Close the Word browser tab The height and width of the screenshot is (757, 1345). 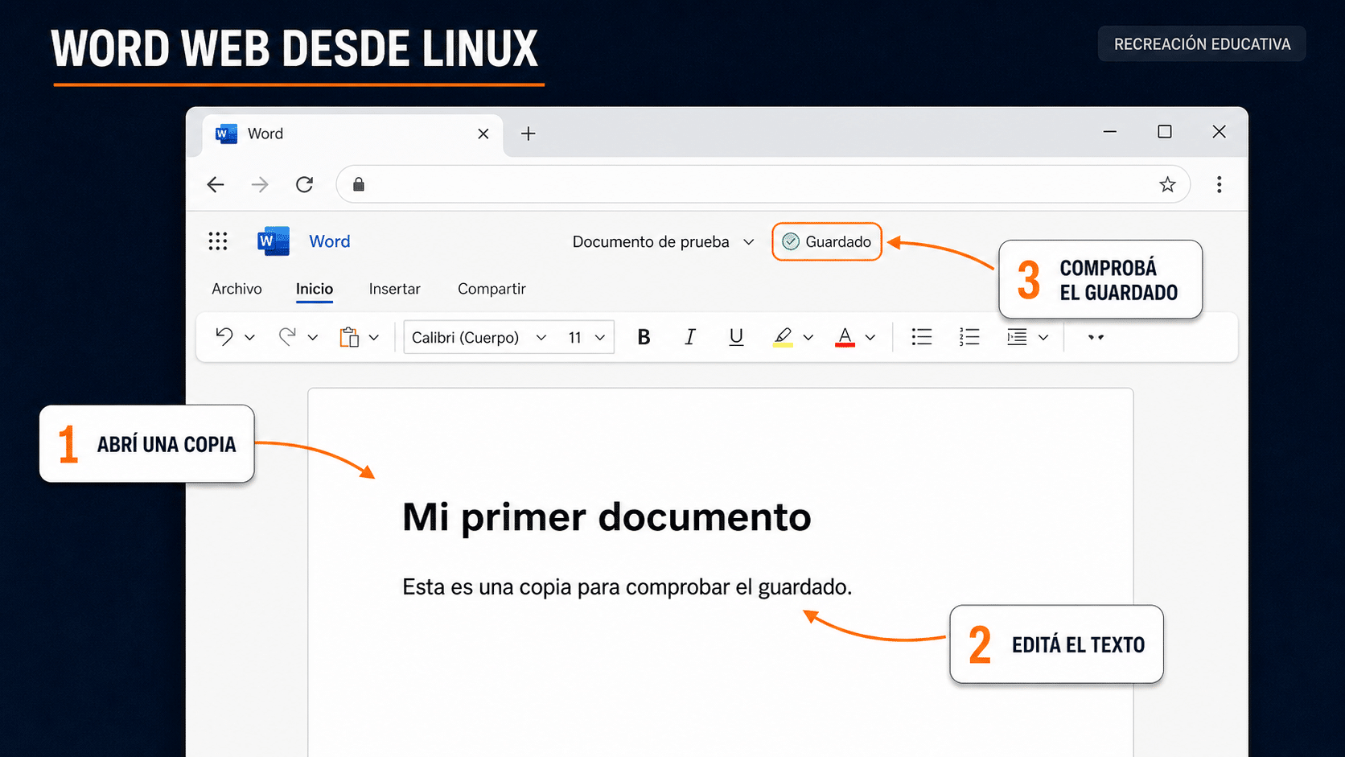(483, 134)
